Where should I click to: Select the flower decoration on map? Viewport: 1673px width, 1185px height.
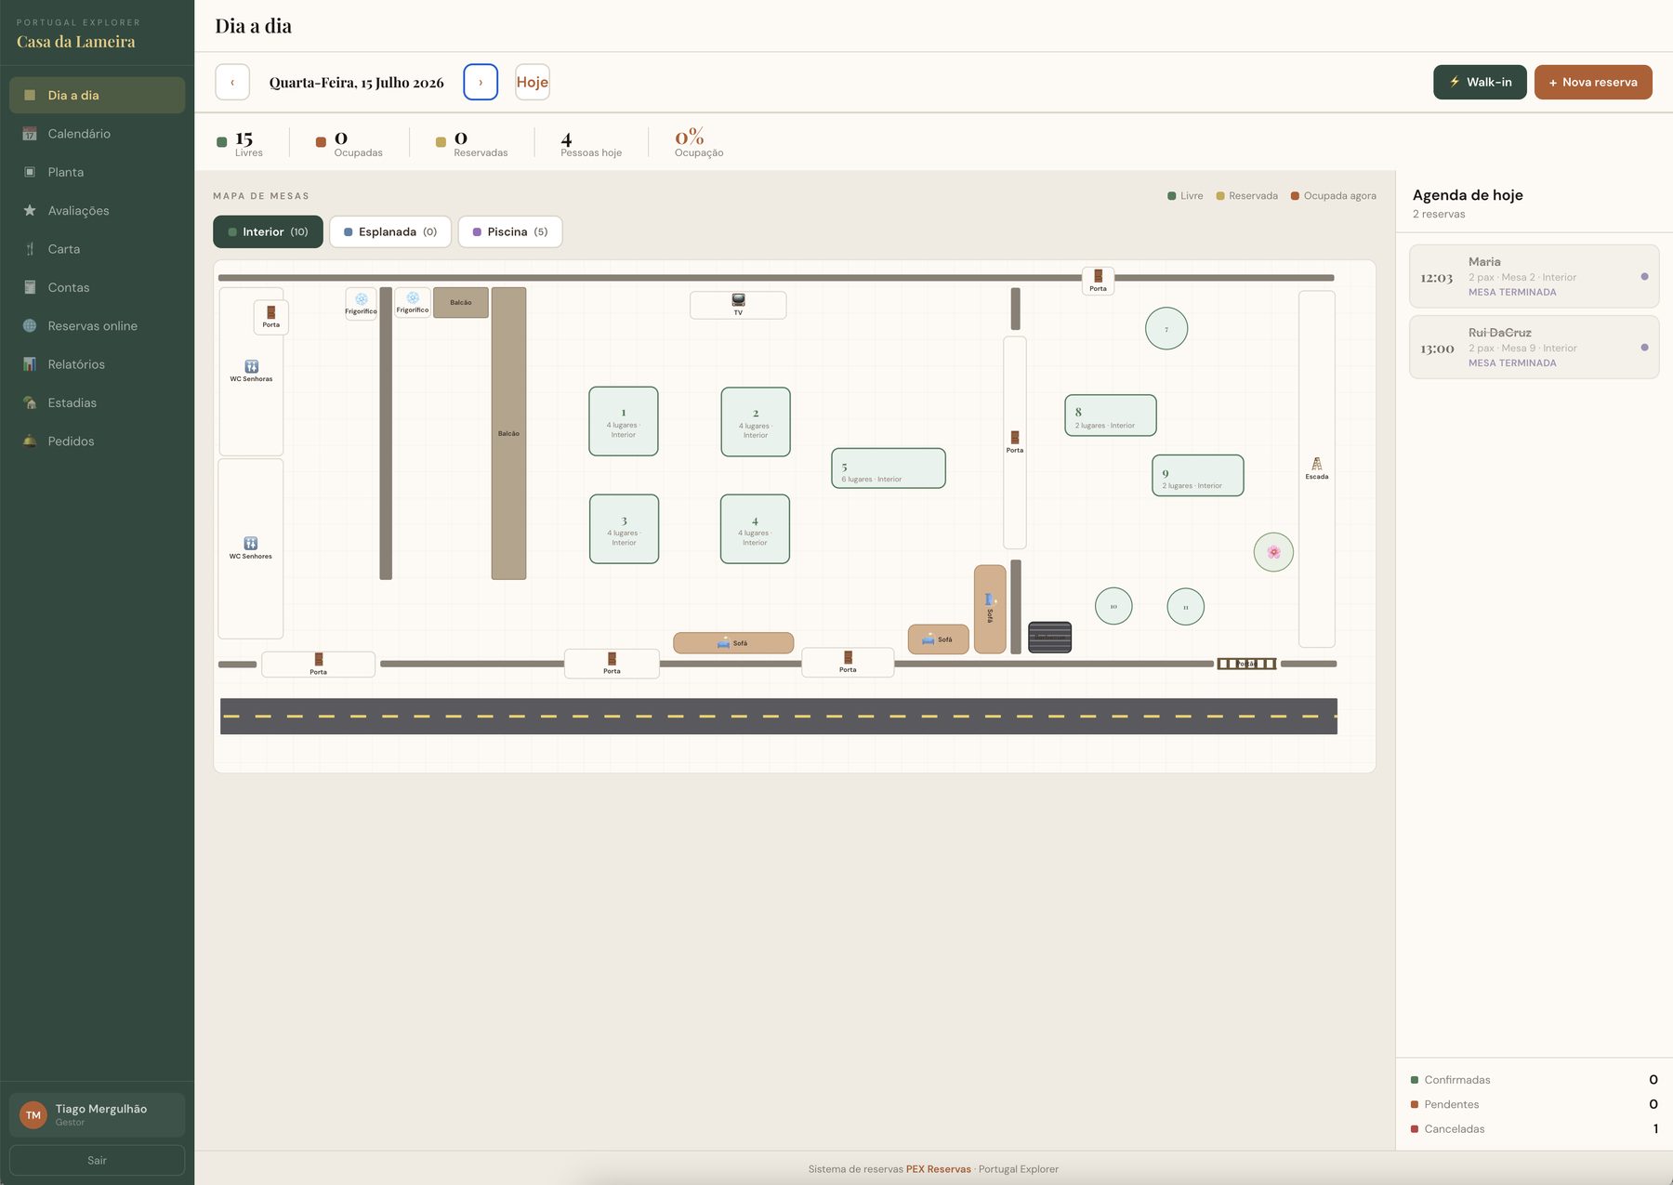tap(1273, 552)
